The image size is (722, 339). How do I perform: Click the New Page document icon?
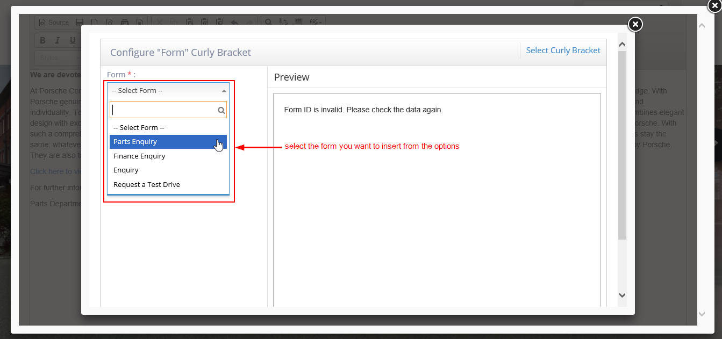(x=95, y=22)
